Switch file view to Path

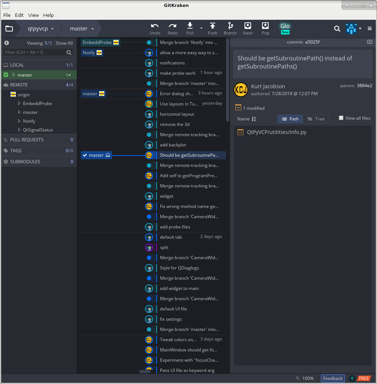point(290,119)
